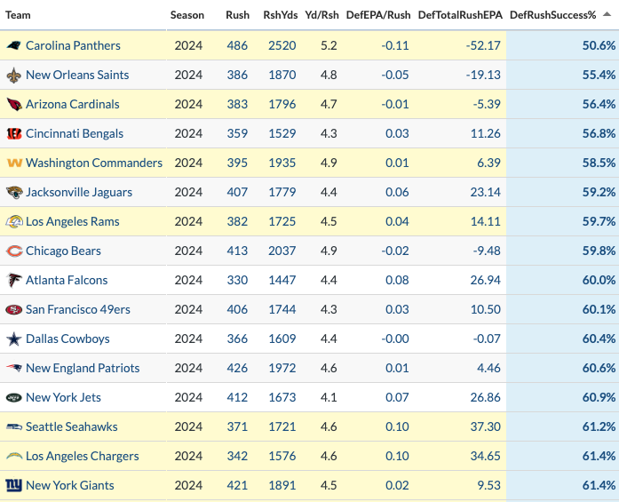Sort by the Season column header
The height and width of the screenshot is (502, 619).
(187, 15)
